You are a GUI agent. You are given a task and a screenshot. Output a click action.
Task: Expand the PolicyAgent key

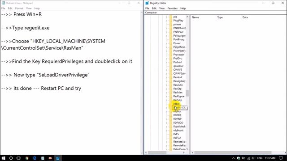tap(166, 36)
